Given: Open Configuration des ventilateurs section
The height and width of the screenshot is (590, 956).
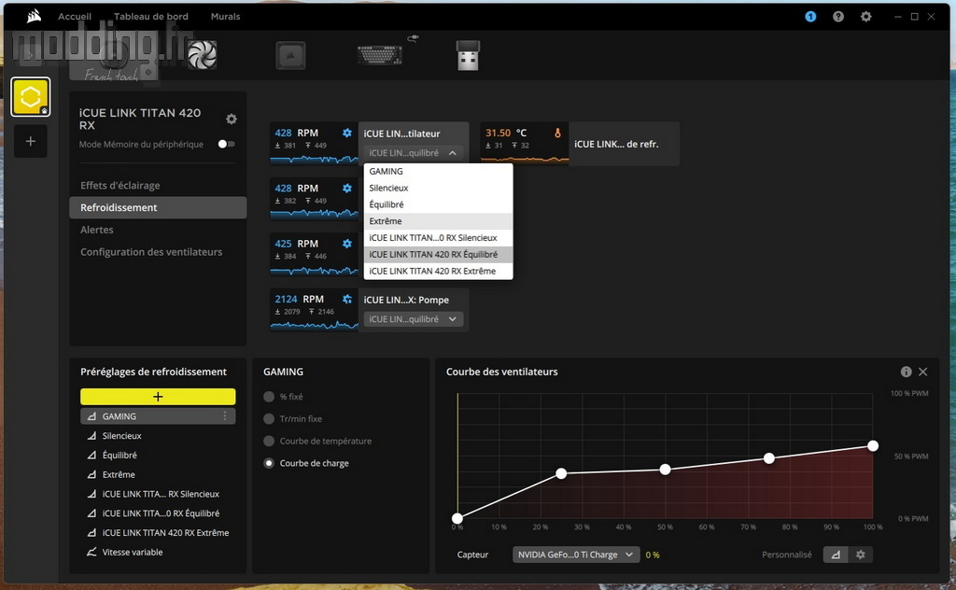Looking at the screenshot, I should (158, 252).
